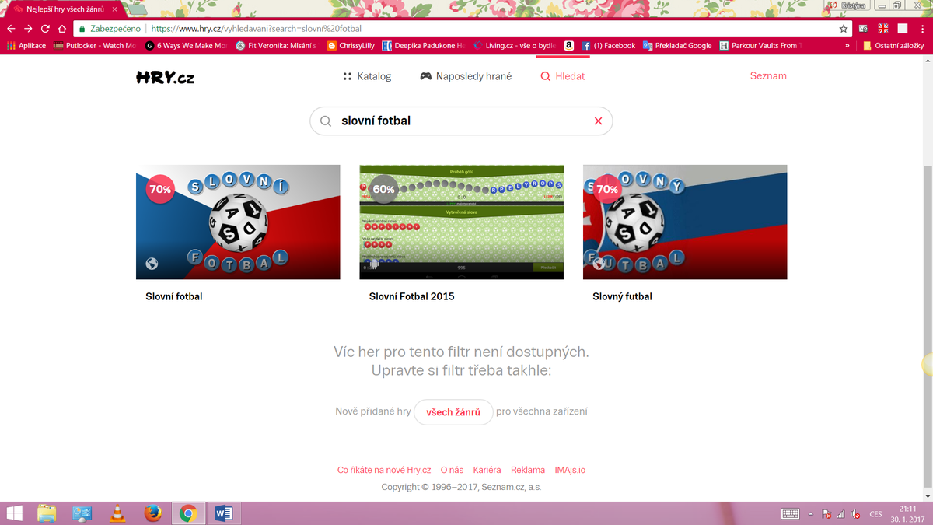Click the Seznam link

point(768,76)
